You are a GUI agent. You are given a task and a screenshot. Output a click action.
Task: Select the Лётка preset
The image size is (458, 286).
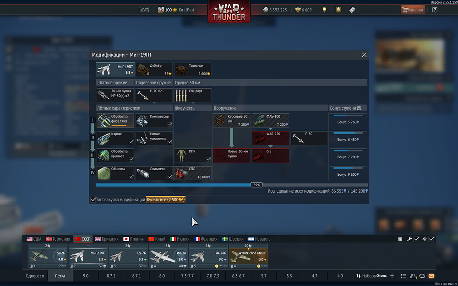click(x=60, y=276)
